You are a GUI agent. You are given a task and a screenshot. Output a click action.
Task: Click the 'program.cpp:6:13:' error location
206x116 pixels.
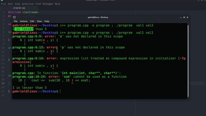pos(29,47)
